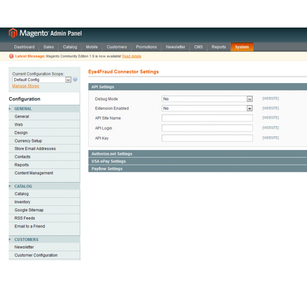Click the API Site Name field
The height and width of the screenshot is (288, 307).
click(207, 118)
